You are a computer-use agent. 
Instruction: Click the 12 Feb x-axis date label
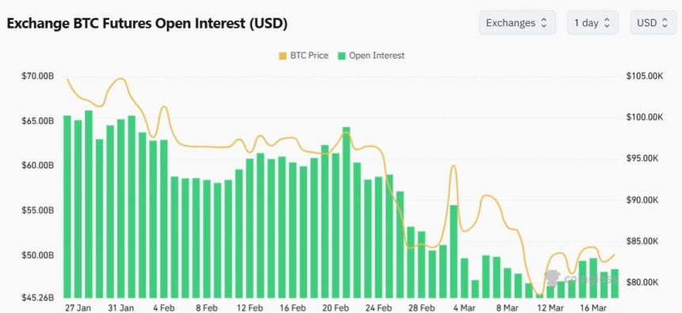point(251,307)
